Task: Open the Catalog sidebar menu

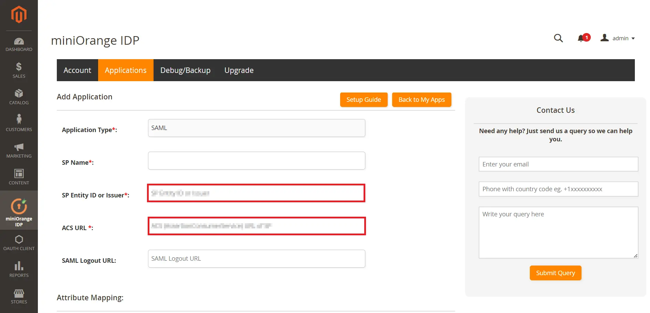Action: pyautogui.click(x=19, y=97)
